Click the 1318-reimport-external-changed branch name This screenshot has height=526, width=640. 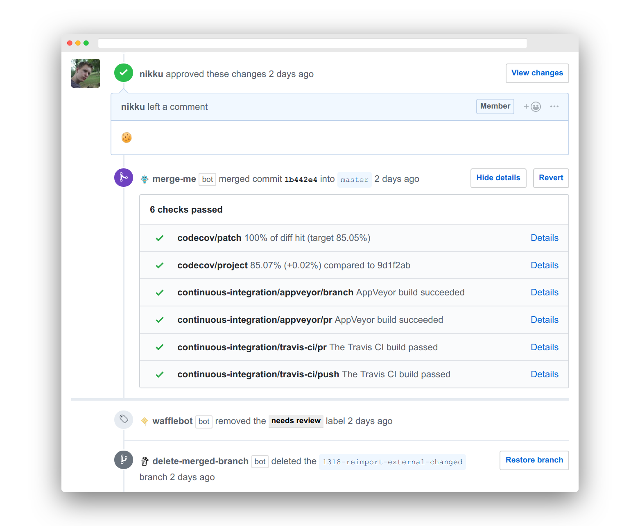[x=392, y=462]
